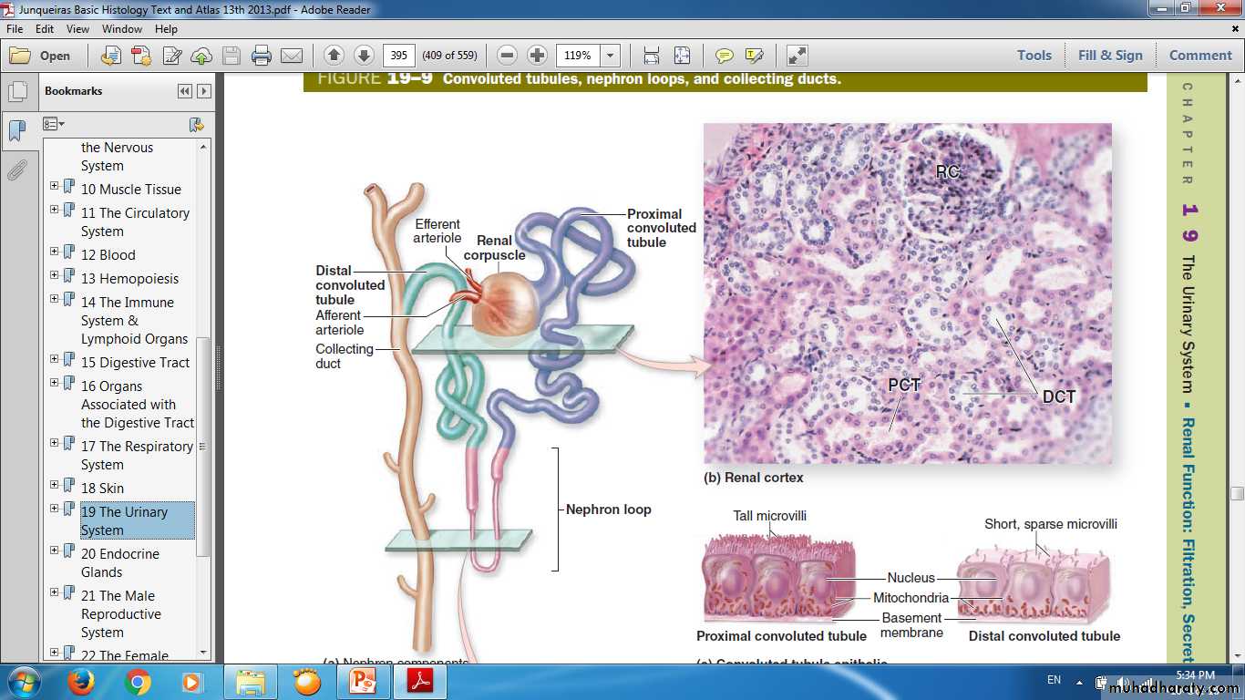The height and width of the screenshot is (700, 1245).
Task: Click the new bookmark icon in Bookmarks panel
Action: point(196,124)
